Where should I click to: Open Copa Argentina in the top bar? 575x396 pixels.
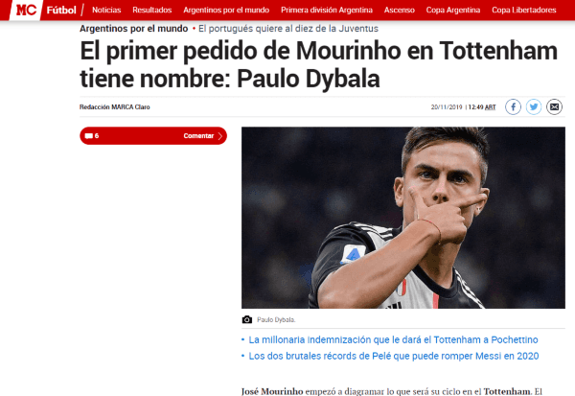tap(453, 10)
